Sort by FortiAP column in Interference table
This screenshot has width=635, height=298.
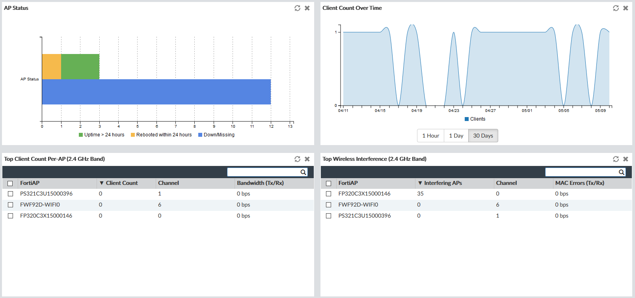(376, 183)
